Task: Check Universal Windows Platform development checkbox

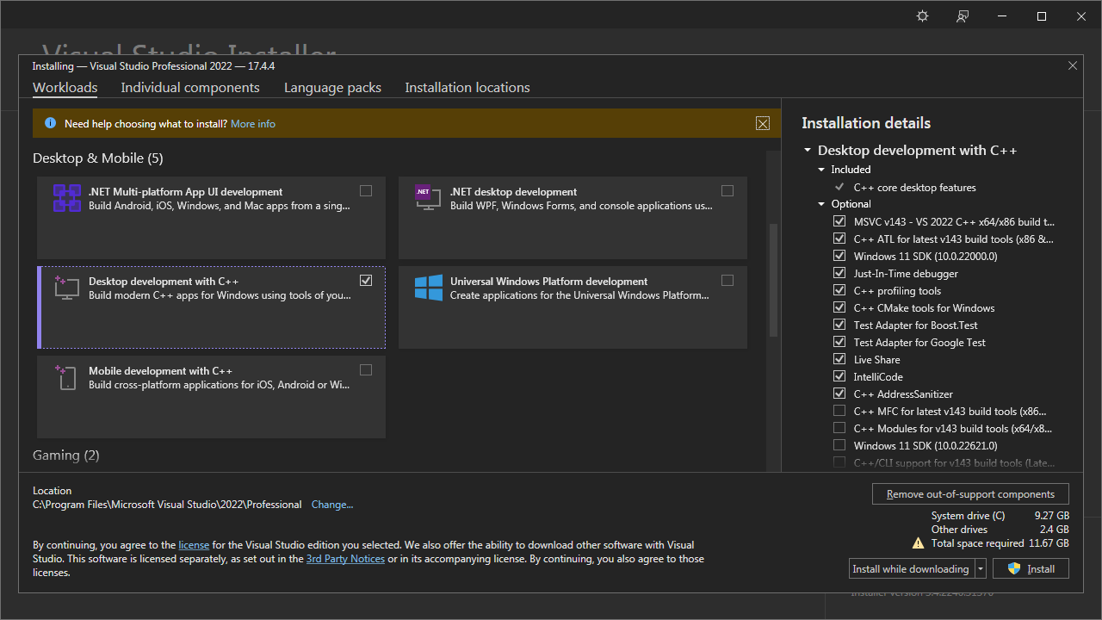Action: pyautogui.click(x=727, y=281)
